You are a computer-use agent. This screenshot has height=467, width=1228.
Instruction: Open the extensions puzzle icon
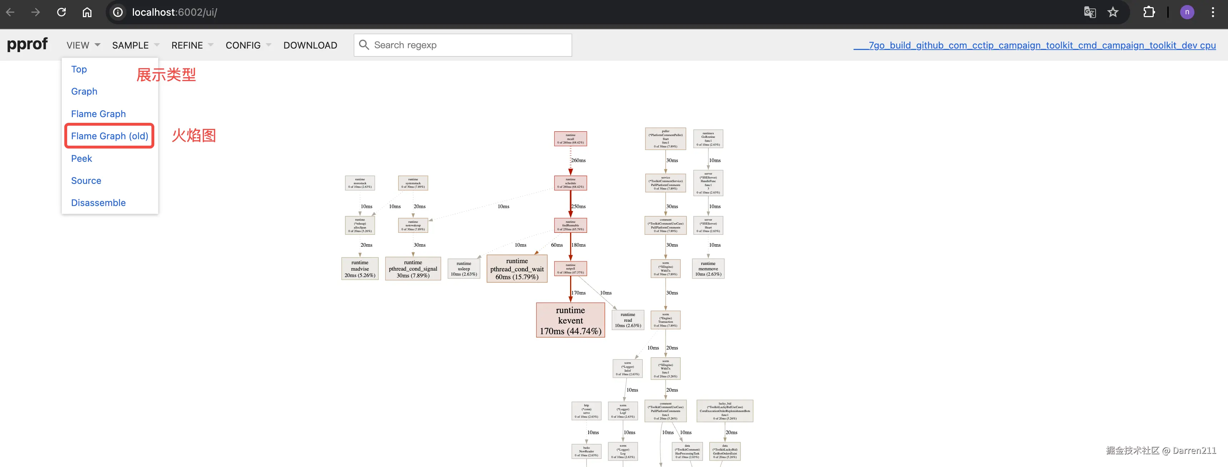tap(1149, 12)
